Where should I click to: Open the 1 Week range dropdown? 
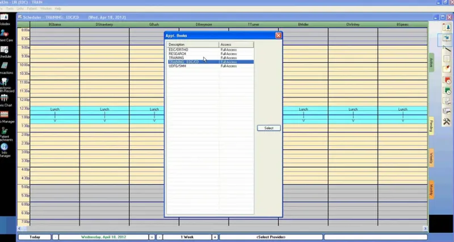coord(187,237)
